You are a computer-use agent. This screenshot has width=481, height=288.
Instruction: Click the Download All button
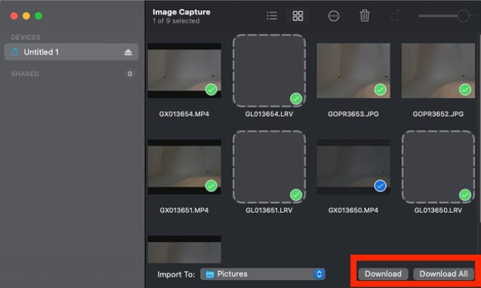(444, 274)
